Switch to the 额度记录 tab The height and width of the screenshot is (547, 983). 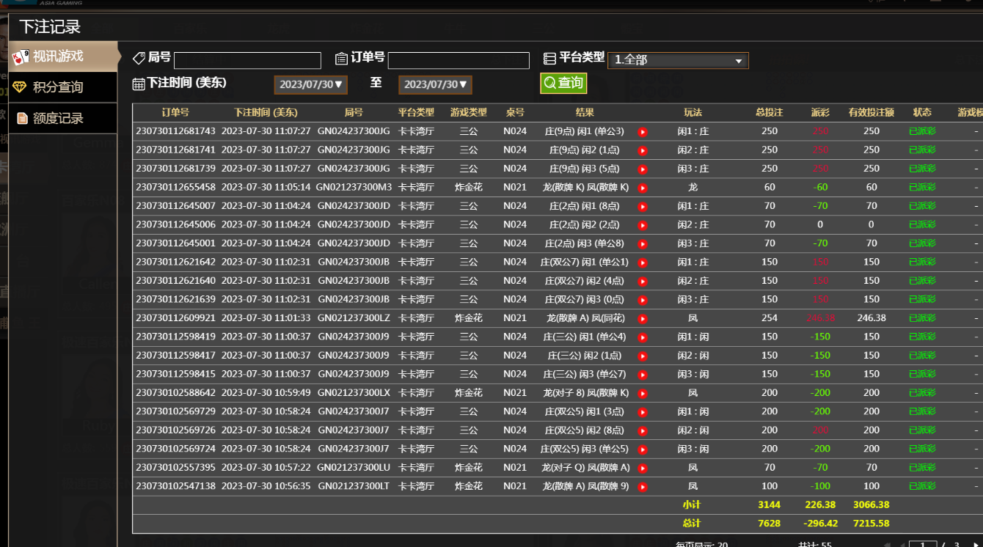pyautogui.click(x=63, y=118)
